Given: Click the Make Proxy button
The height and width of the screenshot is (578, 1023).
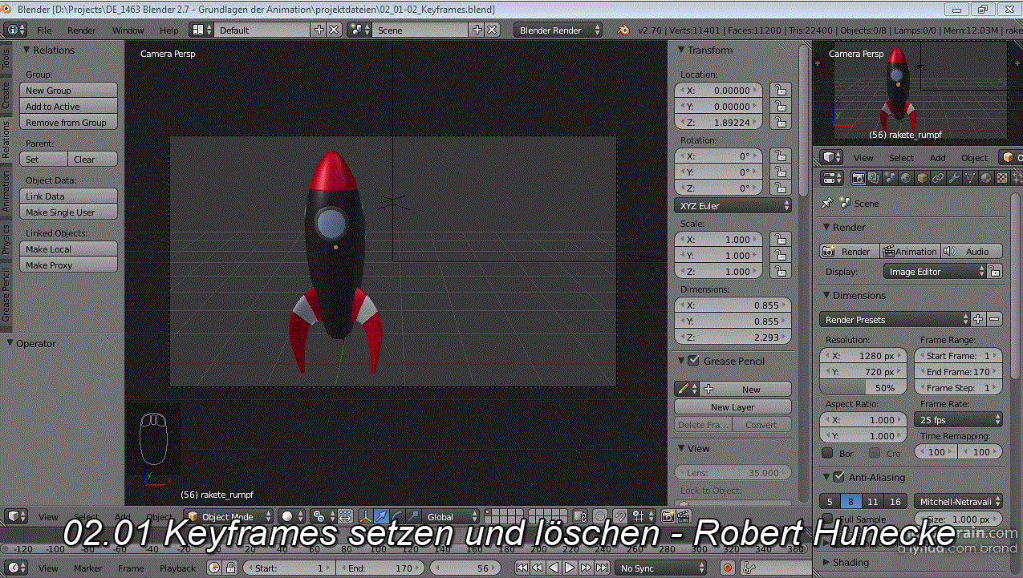Looking at the screenshot, I should pos(68,265).
